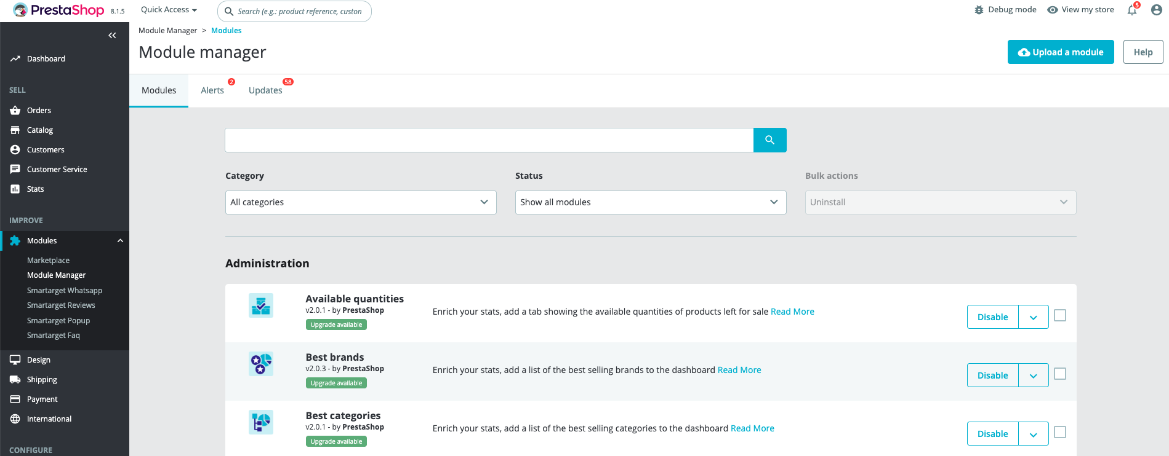This screenshot has height=456, width=1169.
Task: Click Upgrade available badge for Available quantities
Action: click(336, 325)
